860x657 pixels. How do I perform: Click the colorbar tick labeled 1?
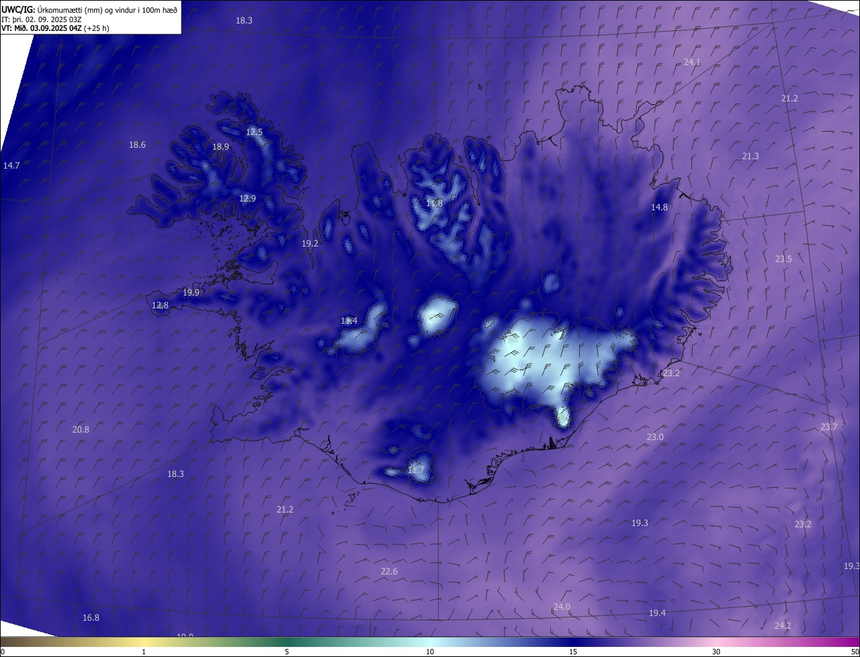144,652
